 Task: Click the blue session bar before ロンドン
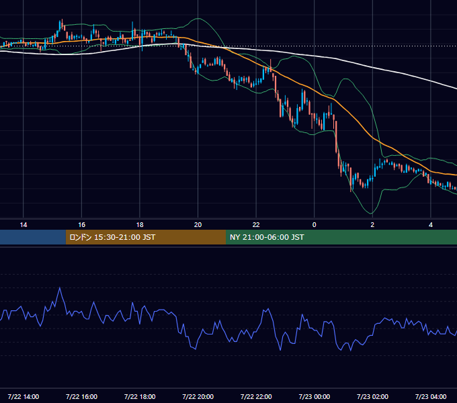tap(33, 237)
